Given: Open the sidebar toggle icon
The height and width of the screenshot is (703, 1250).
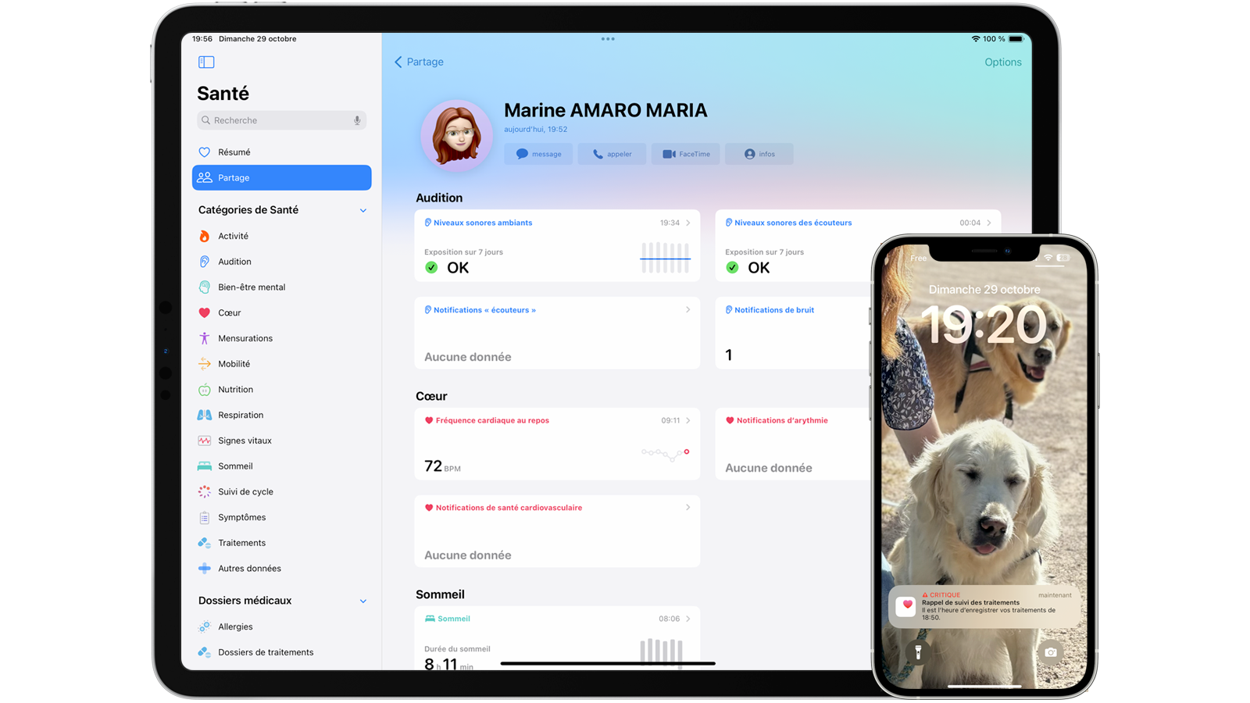Looking at the screenshot, I should point(206,62).
